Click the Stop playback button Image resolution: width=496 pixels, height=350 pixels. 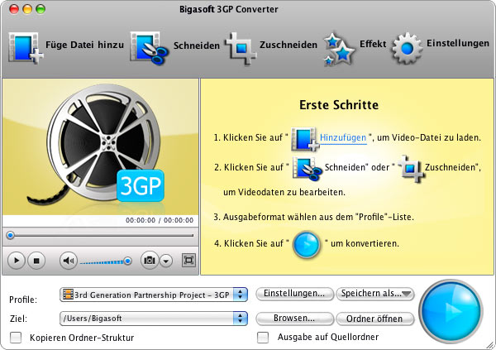click(x=36, y=261)
